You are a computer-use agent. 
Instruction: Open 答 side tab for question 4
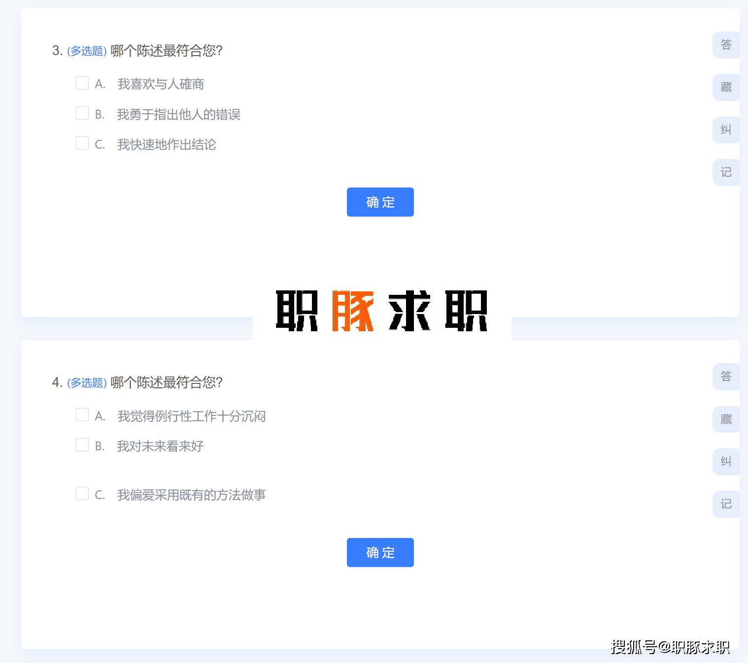pyautogui.click(x=726, y=377)
